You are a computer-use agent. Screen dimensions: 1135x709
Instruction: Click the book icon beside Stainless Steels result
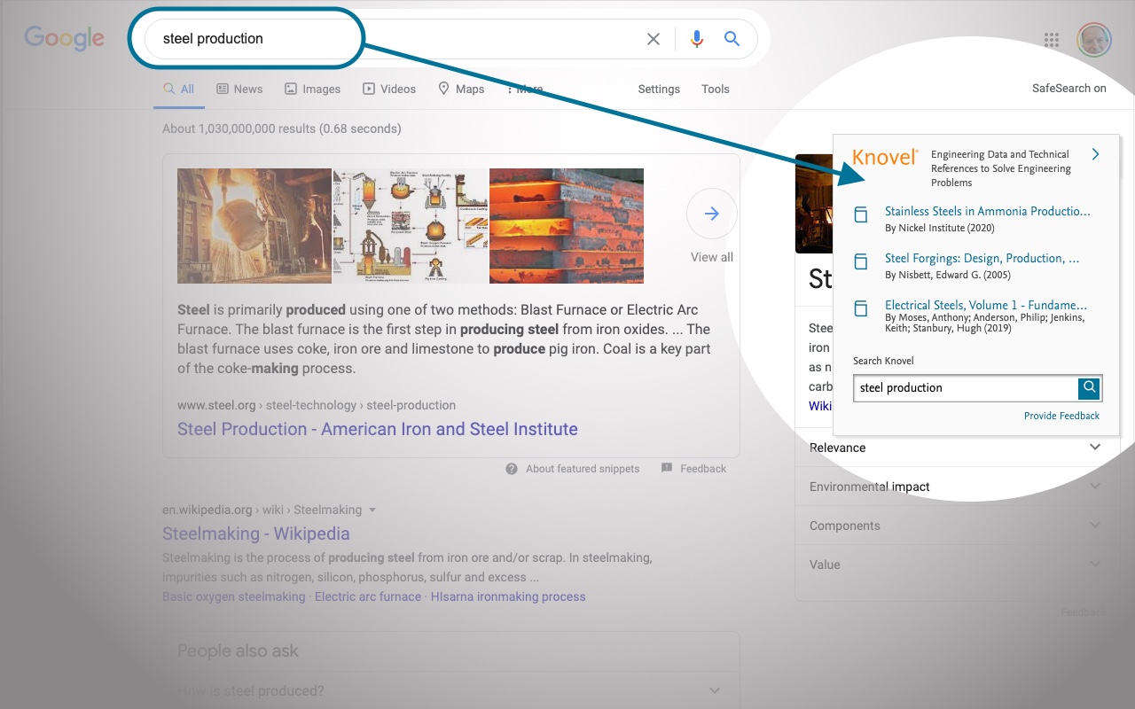click(x=861, y=214)
